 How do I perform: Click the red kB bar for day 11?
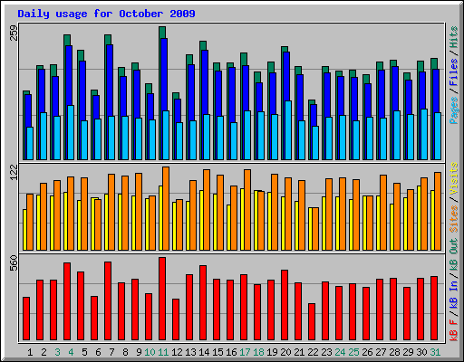pyautogui.click(x=162, y=299)
